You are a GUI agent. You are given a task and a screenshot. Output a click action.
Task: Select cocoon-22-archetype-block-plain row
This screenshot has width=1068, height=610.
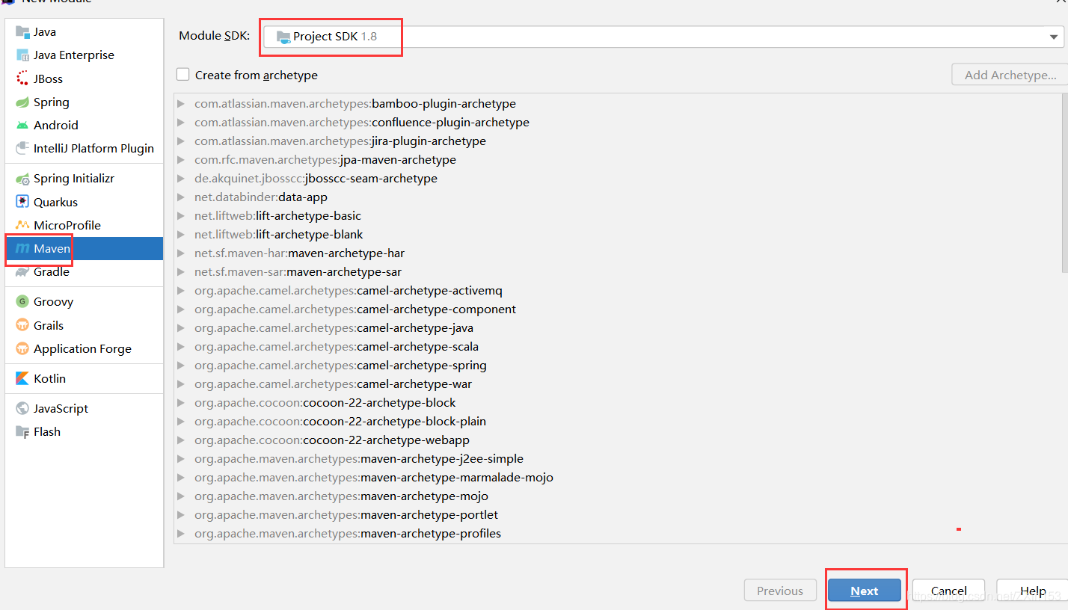click(x=618, y=422)
